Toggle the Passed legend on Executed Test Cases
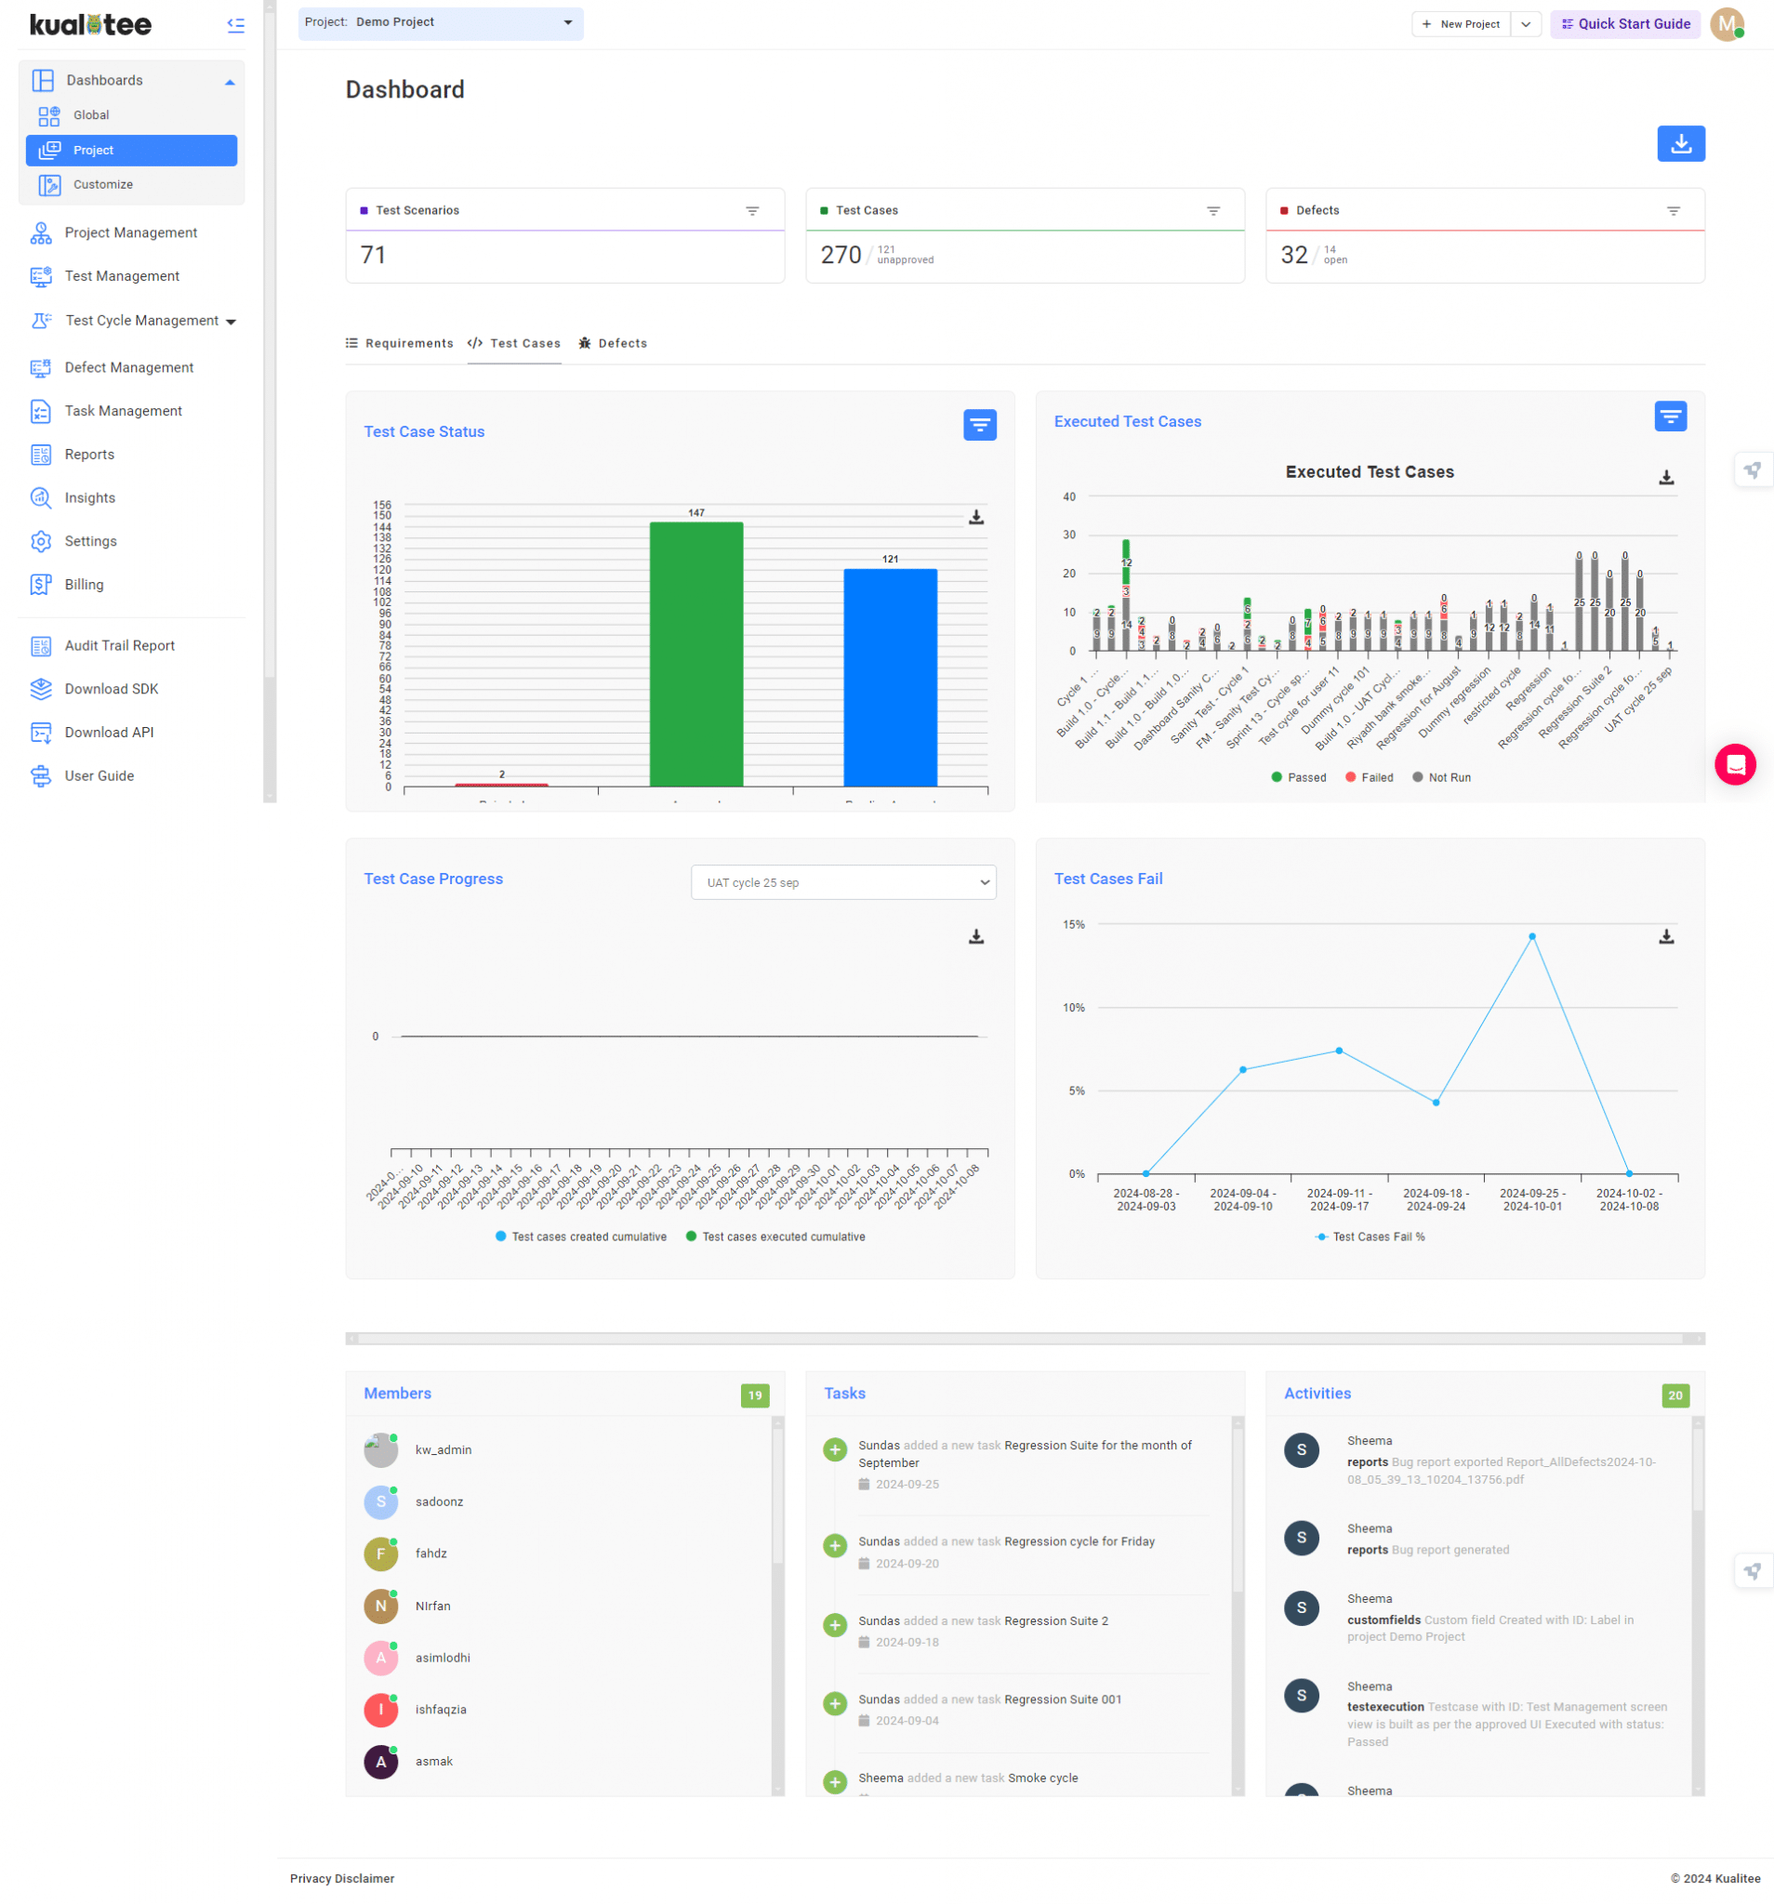 [x=1299, y=776]
